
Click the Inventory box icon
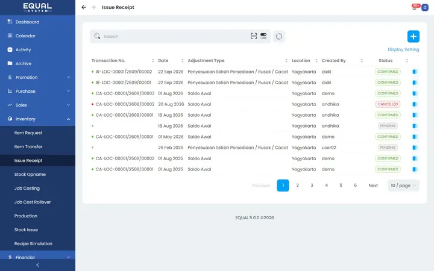10,119
